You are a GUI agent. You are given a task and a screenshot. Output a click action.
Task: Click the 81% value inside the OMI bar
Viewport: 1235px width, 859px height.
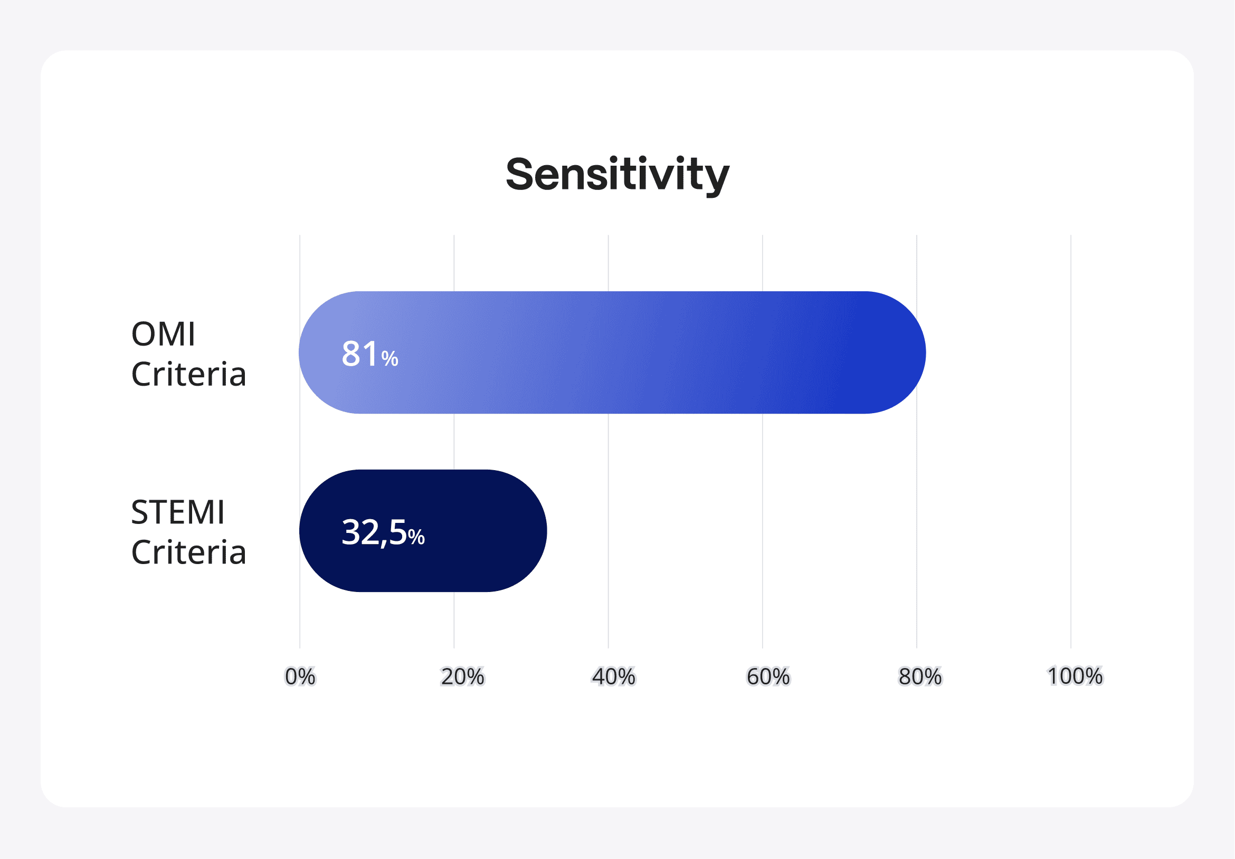coord(369,354)
